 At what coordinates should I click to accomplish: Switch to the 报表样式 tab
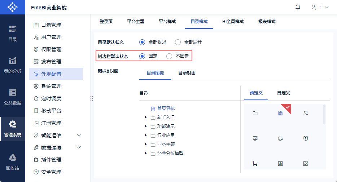tap(267, 22)
